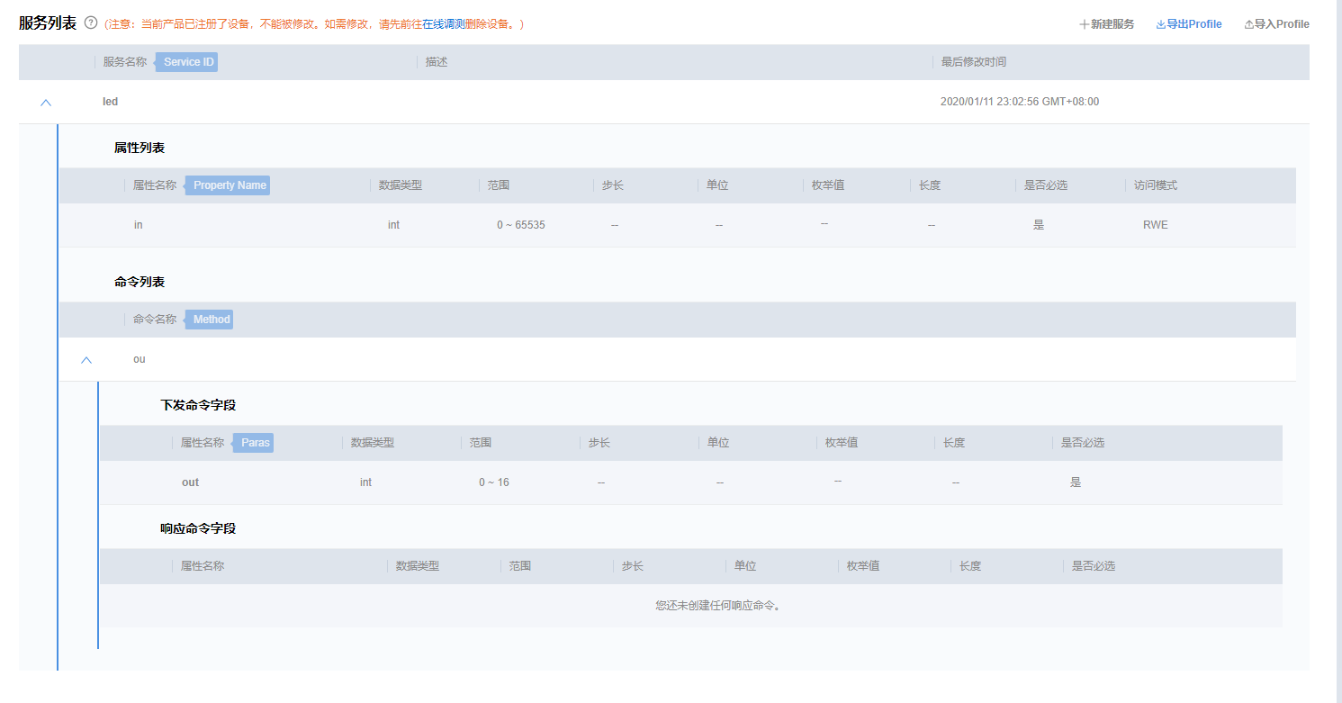Image resolution: width=1342 pixels, height=703 pixels.
Task: Click the property name in
Action: 138,225
